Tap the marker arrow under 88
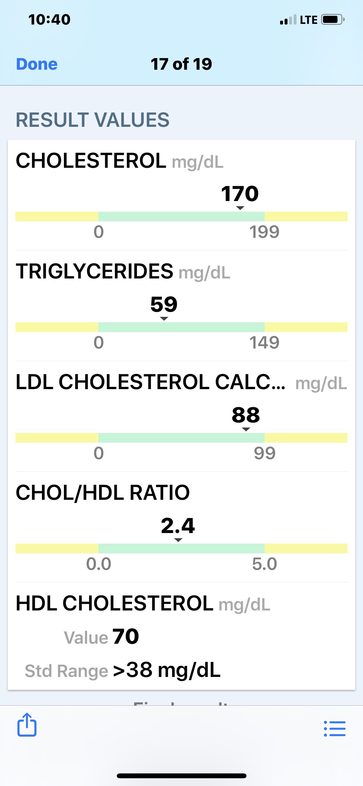363x786 pixels. coord(246,429)
